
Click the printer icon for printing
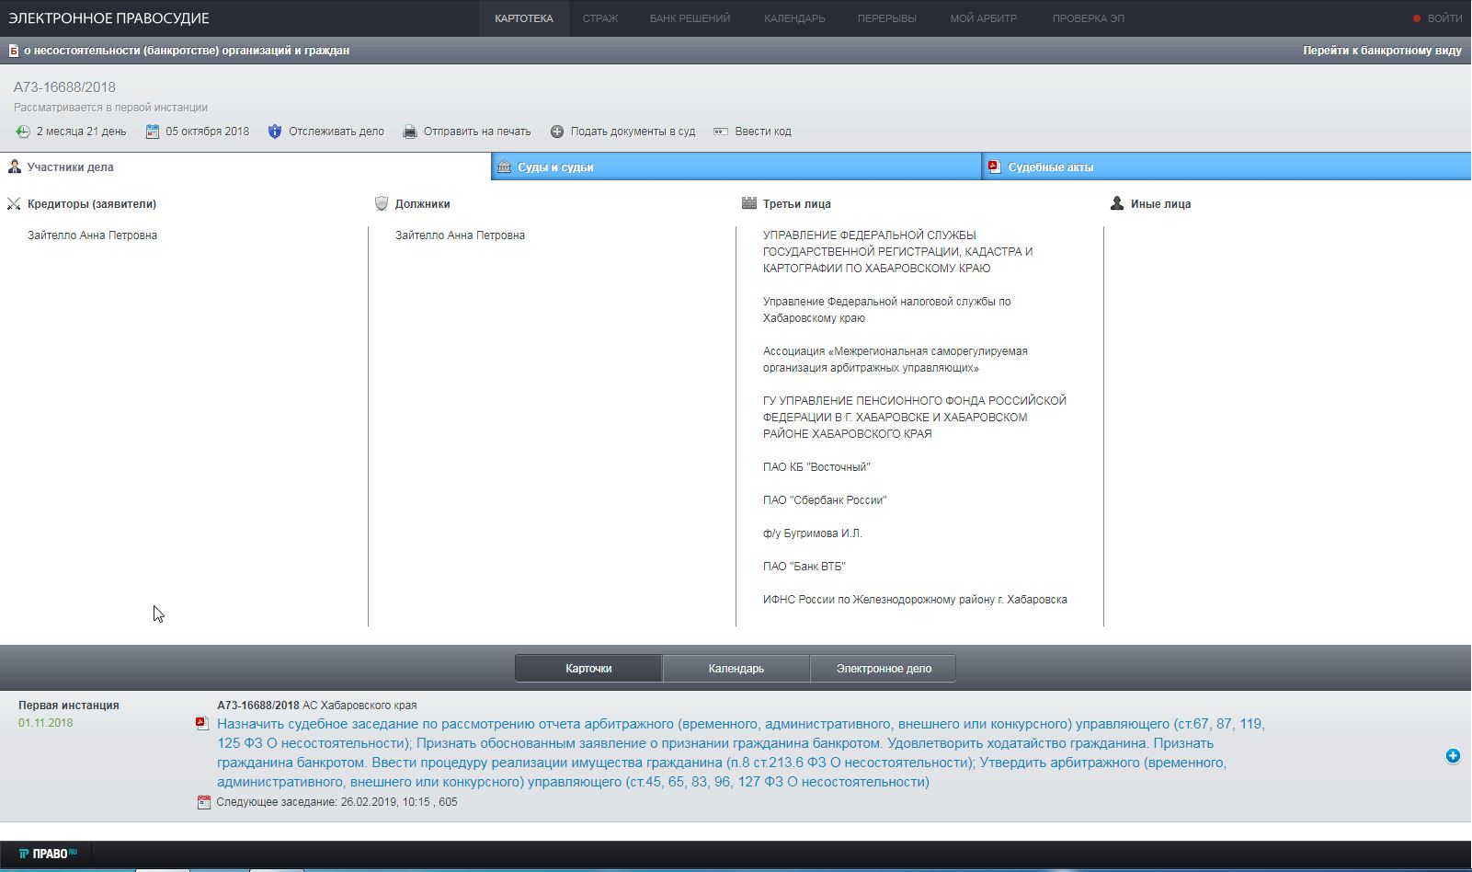pos(410,132)
